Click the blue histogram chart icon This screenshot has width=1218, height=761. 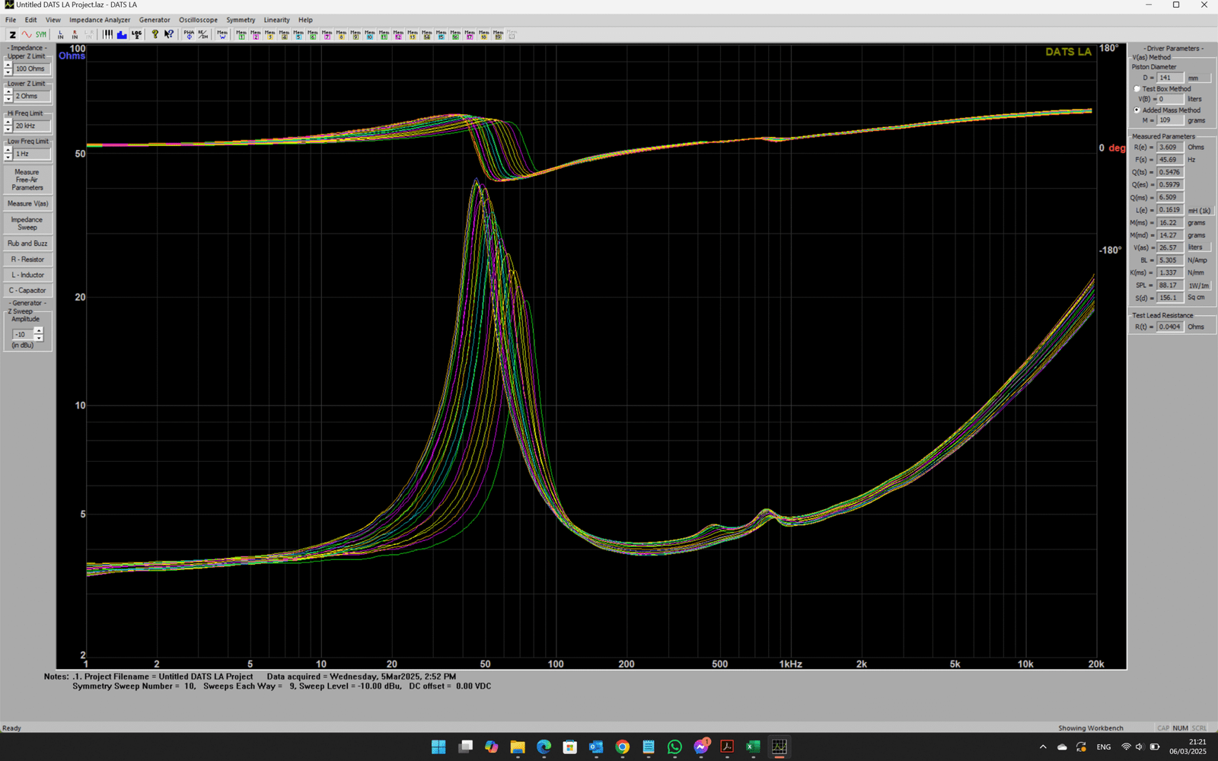[122, 34]
